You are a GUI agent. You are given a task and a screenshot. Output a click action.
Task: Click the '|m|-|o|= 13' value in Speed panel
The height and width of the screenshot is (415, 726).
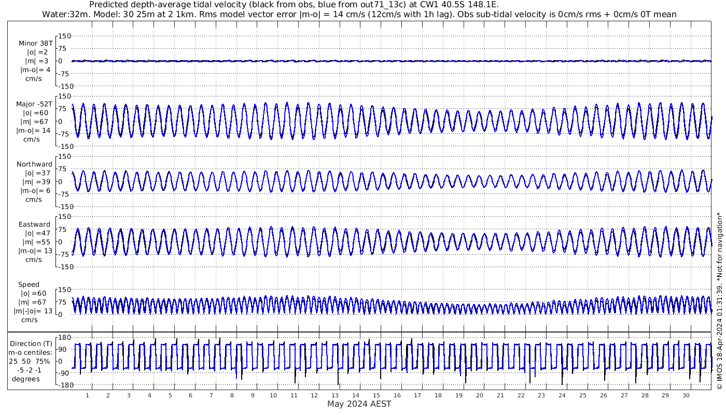click(x=33, y=311)
